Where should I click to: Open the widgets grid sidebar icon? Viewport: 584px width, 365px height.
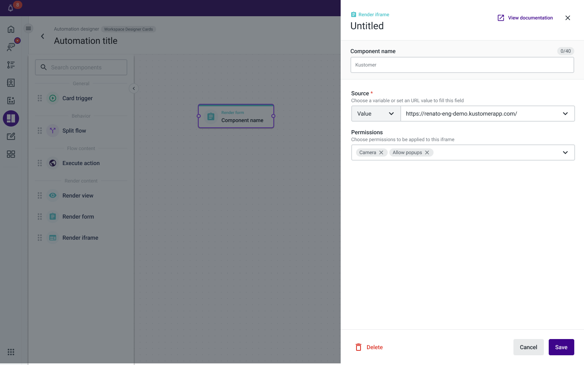pyautogui.click(x=11, y=154)
